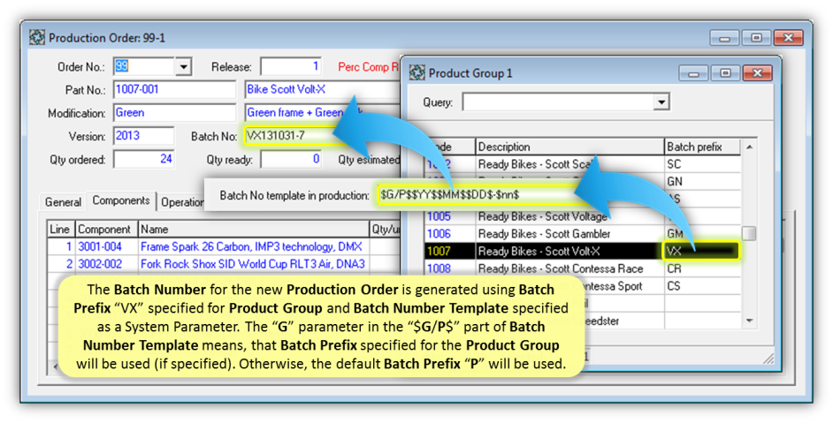Open the Order No. dropdown arrow
Screen dimensions: 833x423
click(183, 67)
